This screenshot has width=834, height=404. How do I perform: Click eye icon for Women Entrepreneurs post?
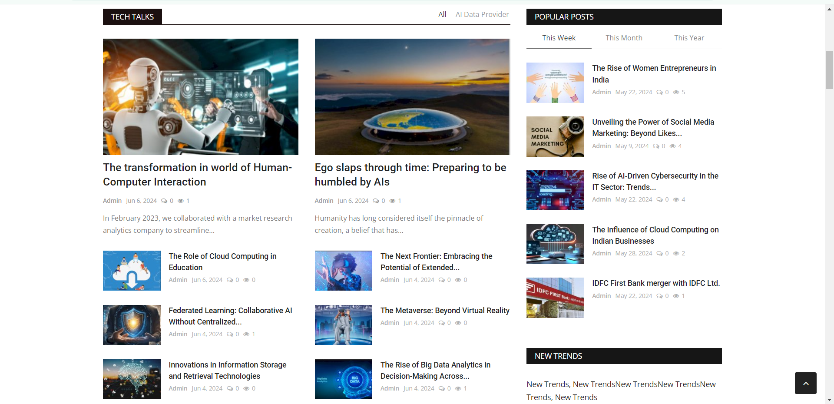tap(676, 92)
